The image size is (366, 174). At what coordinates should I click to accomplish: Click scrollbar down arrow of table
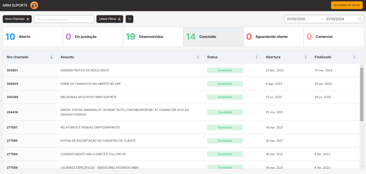point(362,166)
